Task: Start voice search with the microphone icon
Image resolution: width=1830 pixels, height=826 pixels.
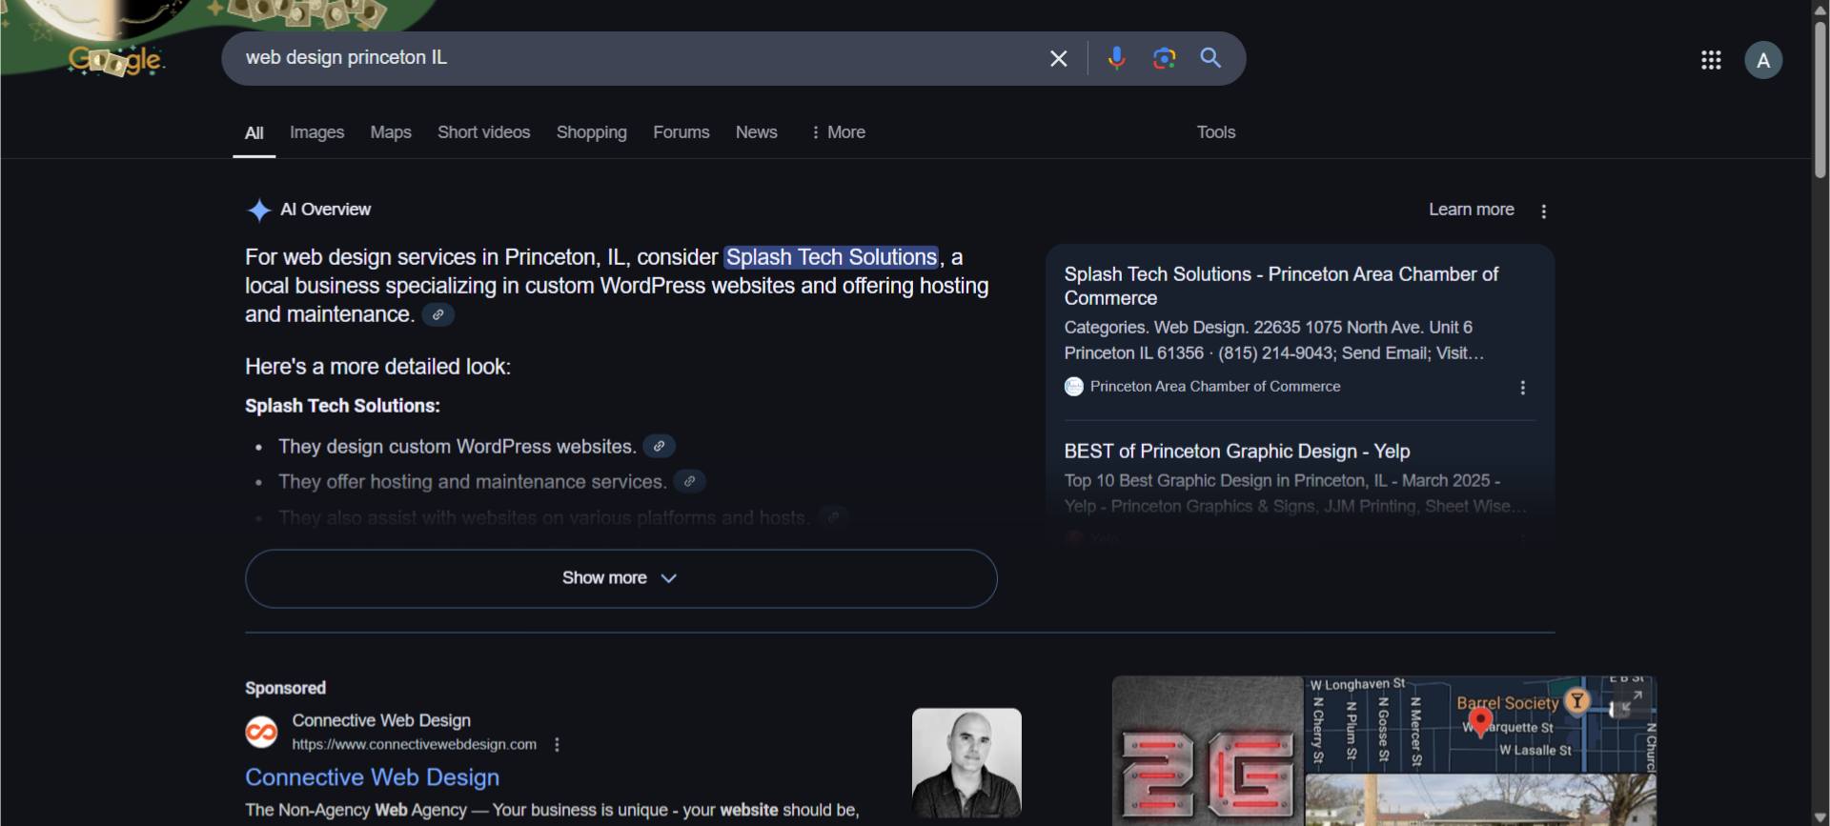Action: tap(1116, 58)
